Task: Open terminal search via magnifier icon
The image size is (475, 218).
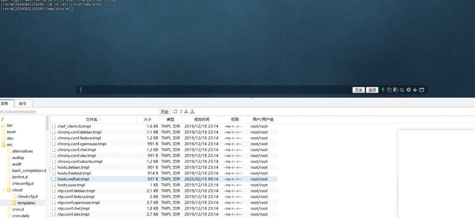Action: point(402,90)
